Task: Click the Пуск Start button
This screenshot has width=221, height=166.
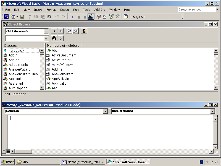Action: 8,162
